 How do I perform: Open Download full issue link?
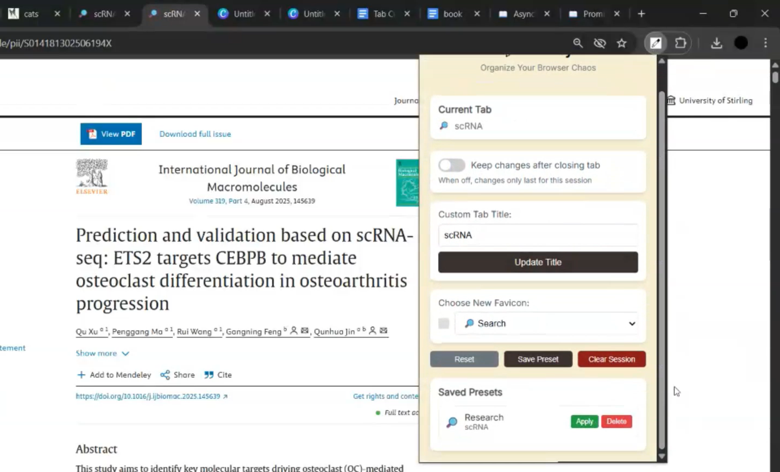point(195,134)
